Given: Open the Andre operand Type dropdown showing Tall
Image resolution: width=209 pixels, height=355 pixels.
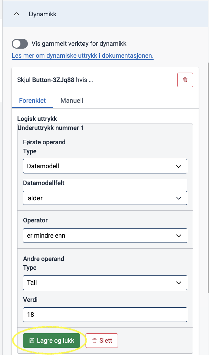Looking at the screenshot, I should (105, 283).
